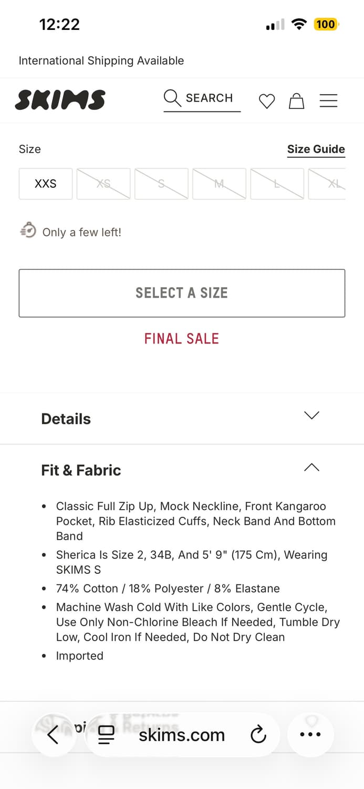Select the crossed-out M size
The height and width of the screenshot is (789, 364).
click(x=219, y=184)
